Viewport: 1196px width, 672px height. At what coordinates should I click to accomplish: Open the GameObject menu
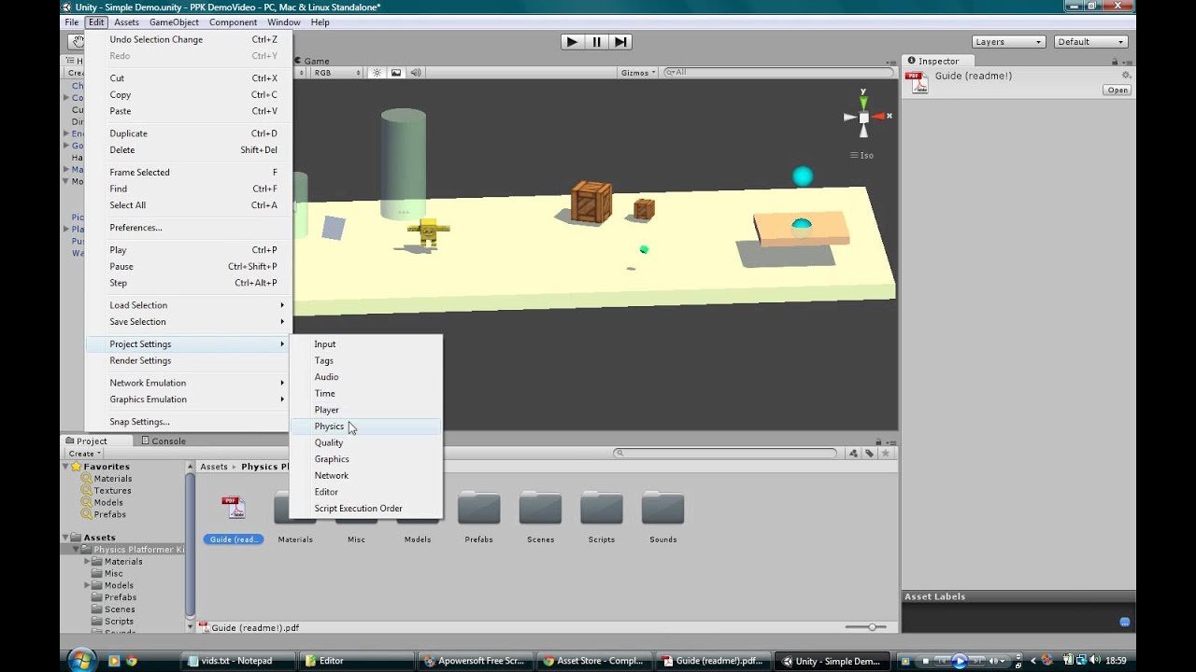pyautogui.click(x=174, y=22)
